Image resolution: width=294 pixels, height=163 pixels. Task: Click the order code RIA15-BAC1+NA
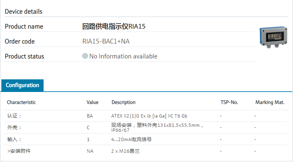click(106, 41)
